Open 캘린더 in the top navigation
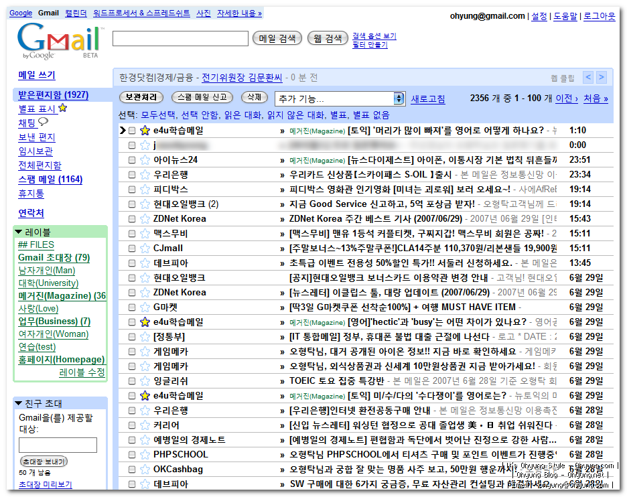 76,13
